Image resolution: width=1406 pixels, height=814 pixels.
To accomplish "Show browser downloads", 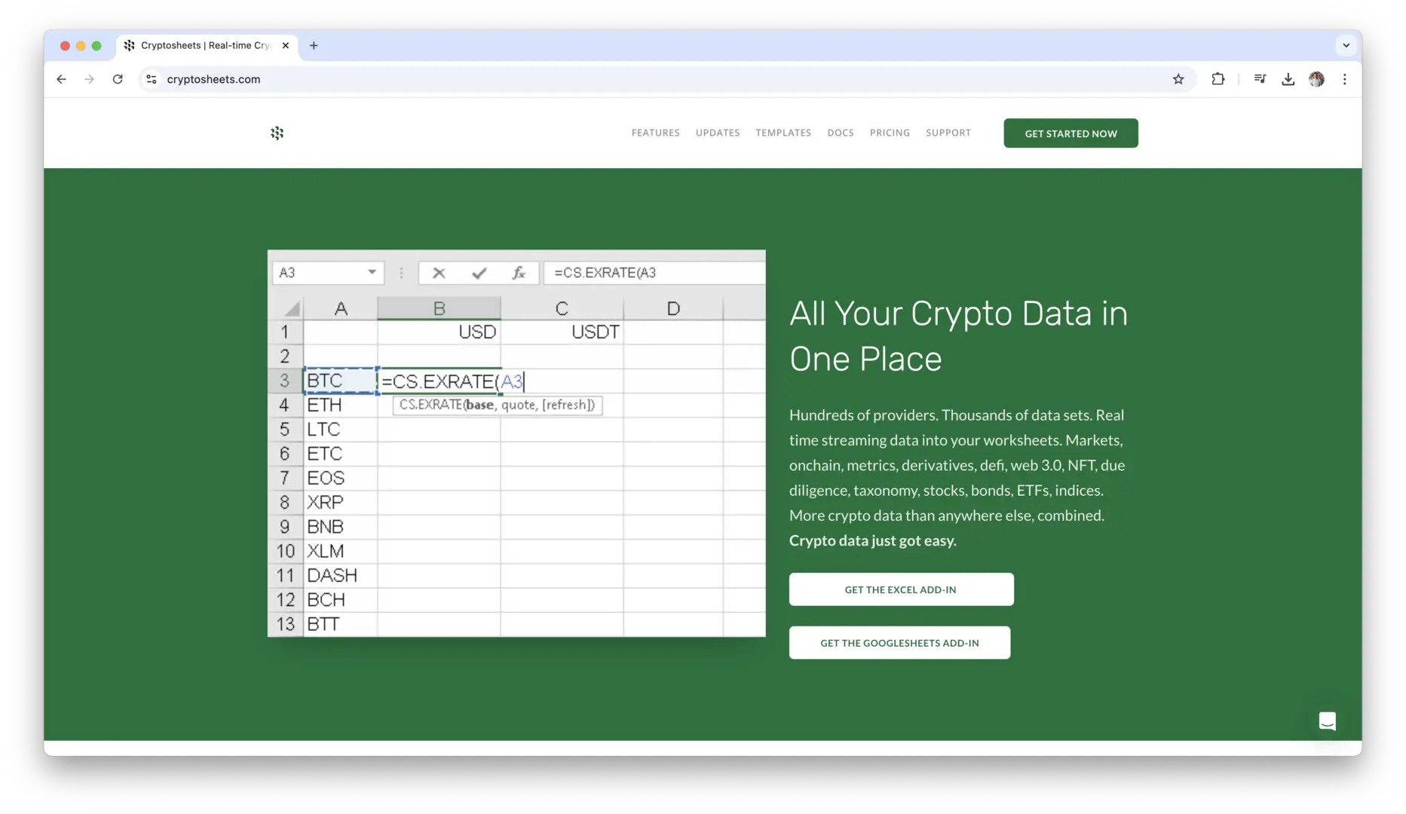I will click(x=1288, y=79).
